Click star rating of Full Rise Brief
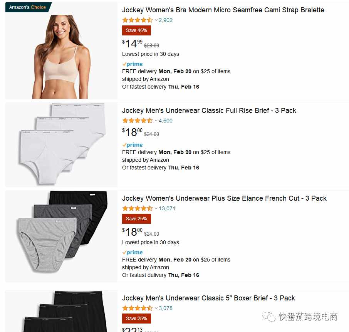 tap(138, 121)
